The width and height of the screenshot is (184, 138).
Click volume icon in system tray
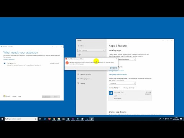[168, 119]
